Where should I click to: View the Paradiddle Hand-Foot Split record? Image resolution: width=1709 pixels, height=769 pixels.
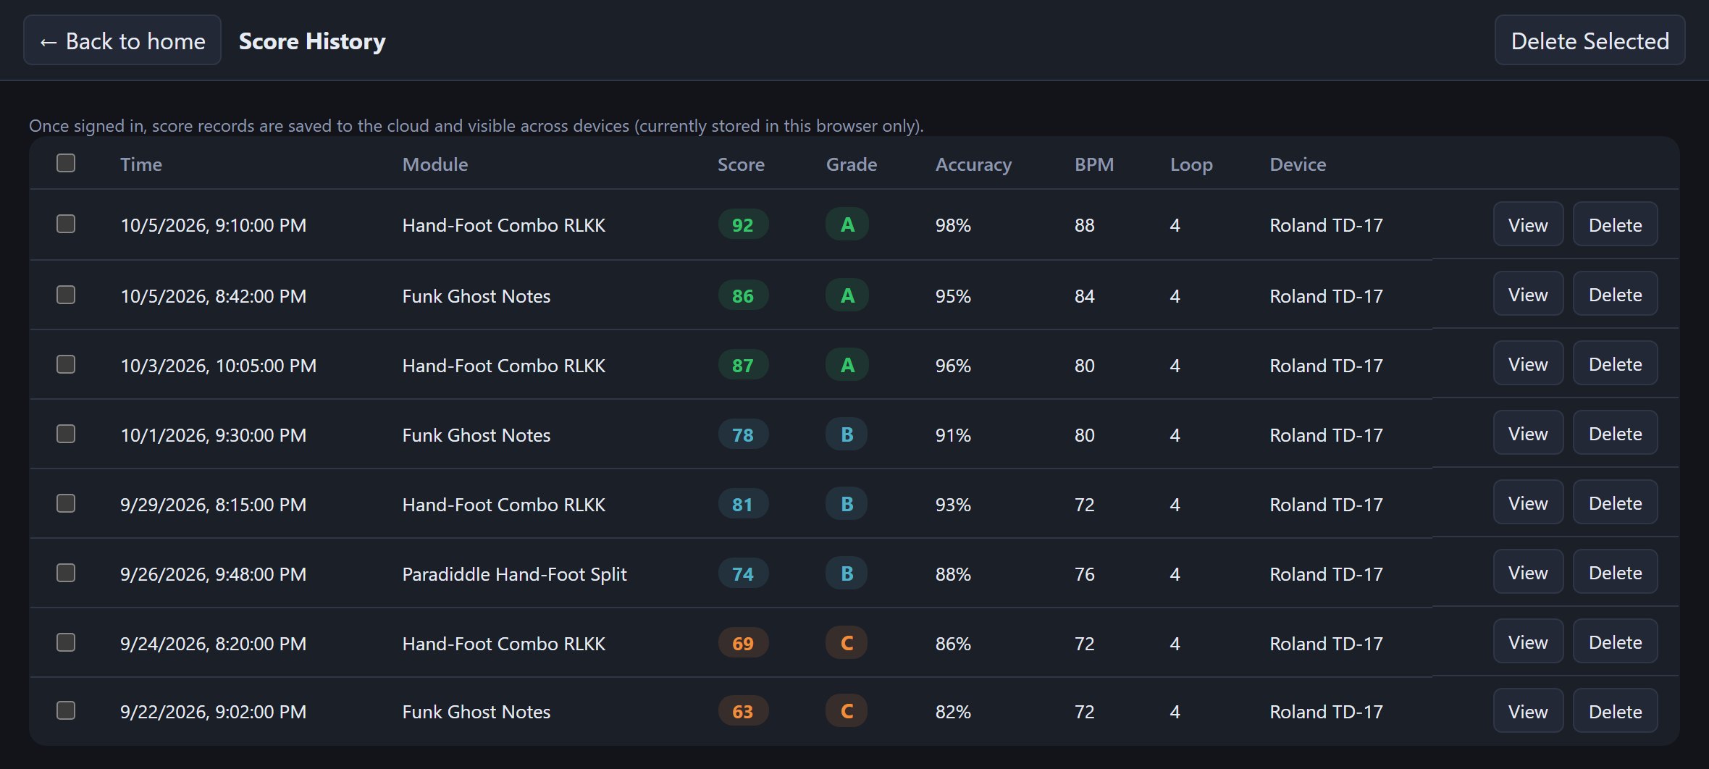coord(1528,571)
